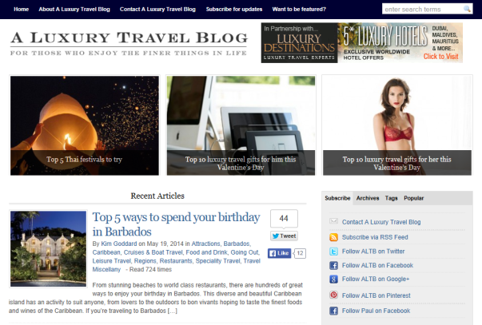Click the Pinterest icon in sidebar

[x=333, y=295]
